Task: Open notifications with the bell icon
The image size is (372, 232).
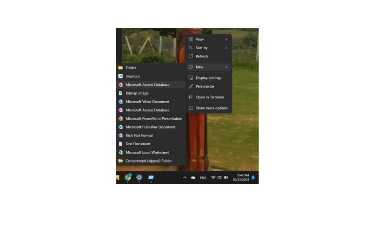Action: [x=253, y=178]
